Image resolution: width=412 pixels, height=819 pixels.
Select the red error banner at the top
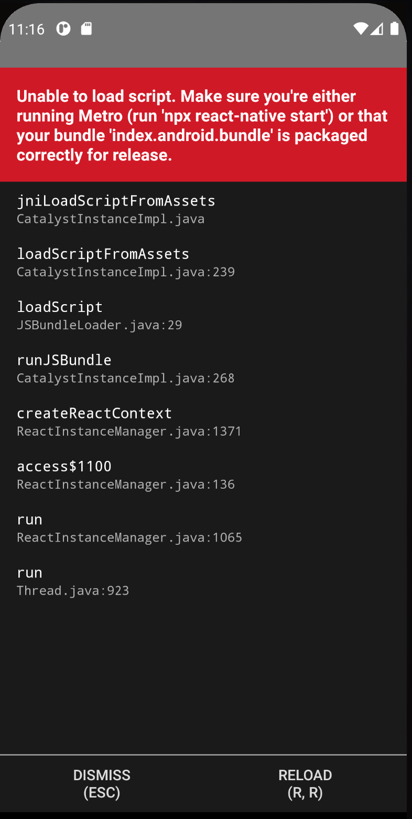click(x=203, y=124)
